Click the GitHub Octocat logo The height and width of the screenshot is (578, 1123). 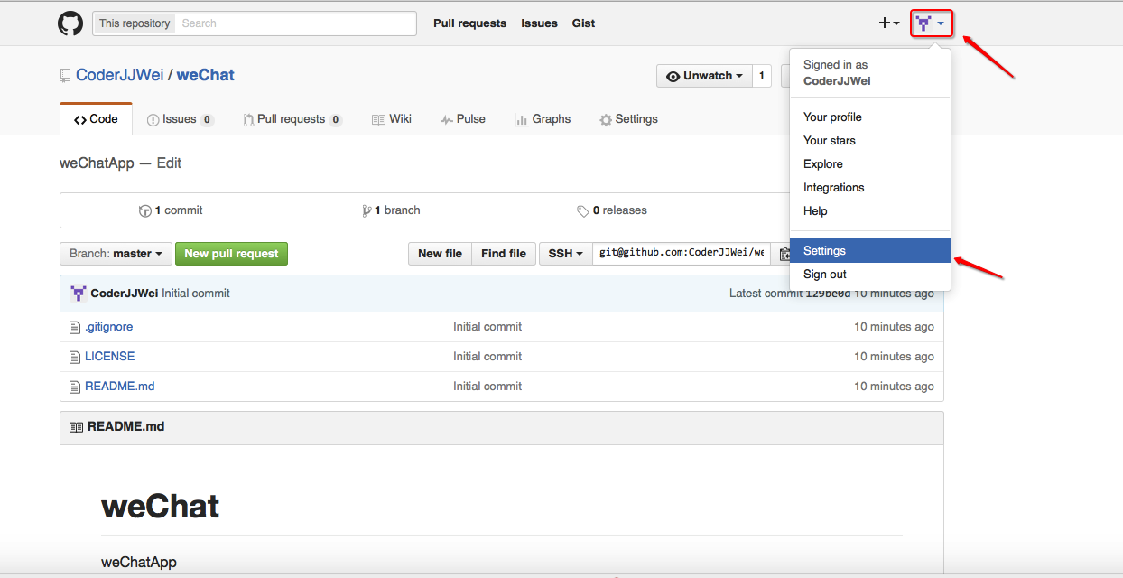70,23
